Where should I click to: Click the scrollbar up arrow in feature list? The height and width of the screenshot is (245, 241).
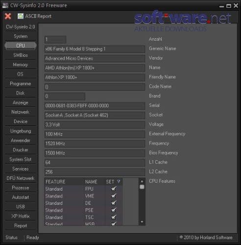point(142,181)
